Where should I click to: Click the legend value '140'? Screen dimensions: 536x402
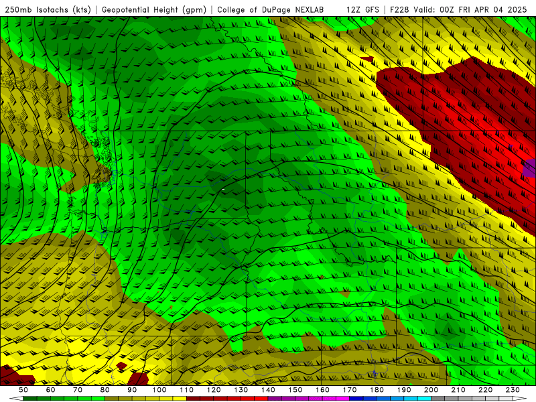click(x=268, y=390)
